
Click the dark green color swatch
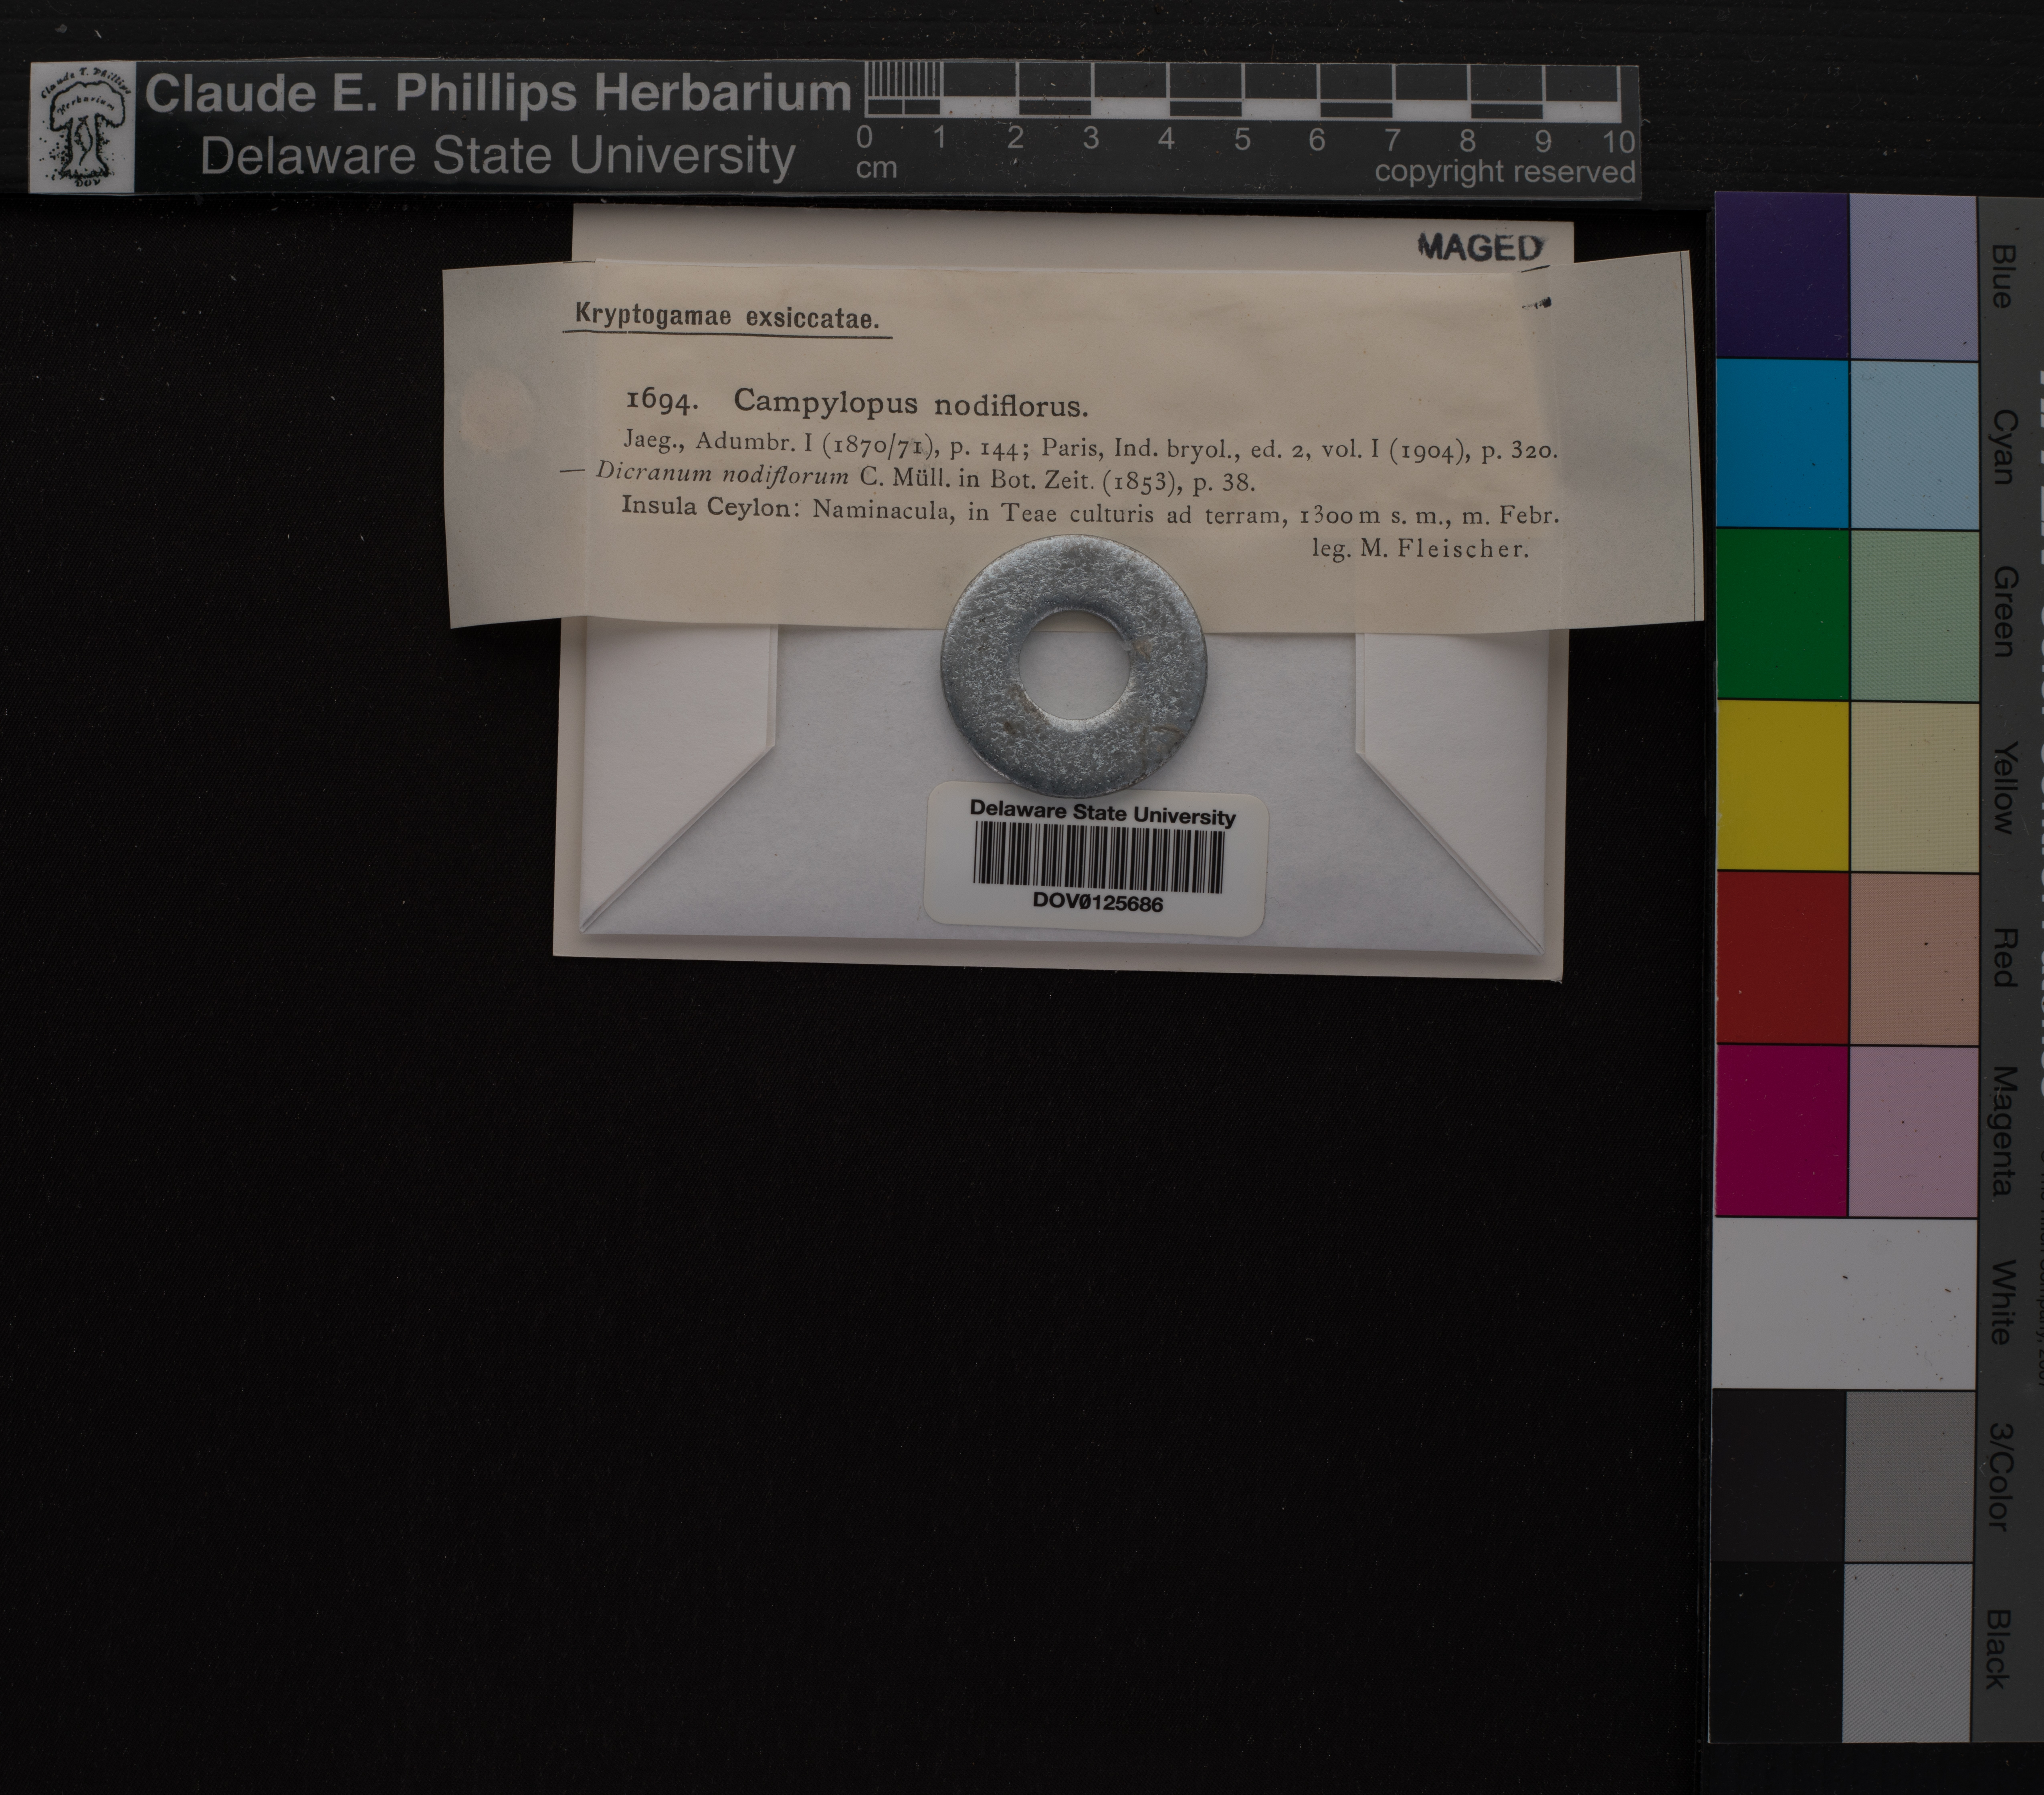(1781, 614)
